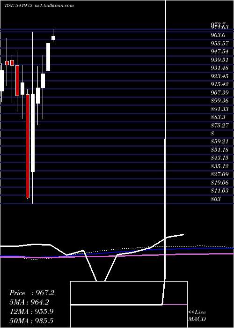
Task: Click the 835.12 price label
Action: [219, 166]
